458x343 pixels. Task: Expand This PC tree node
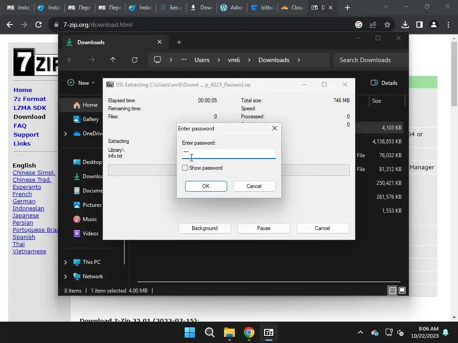pyautogui.click(x=66, y=262)
